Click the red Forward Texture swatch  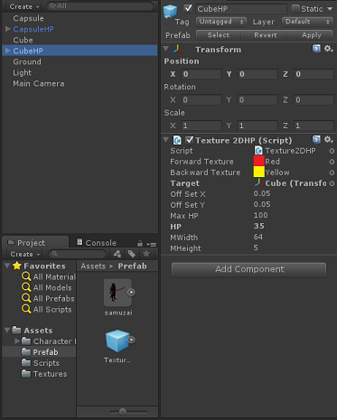click(259, 162)
